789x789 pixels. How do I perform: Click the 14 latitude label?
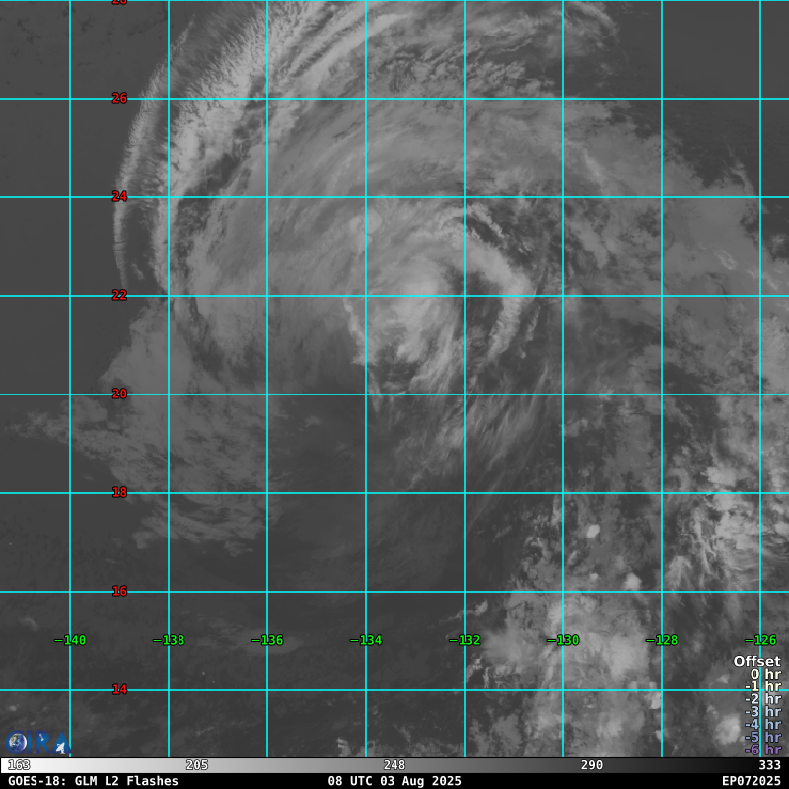119,689
